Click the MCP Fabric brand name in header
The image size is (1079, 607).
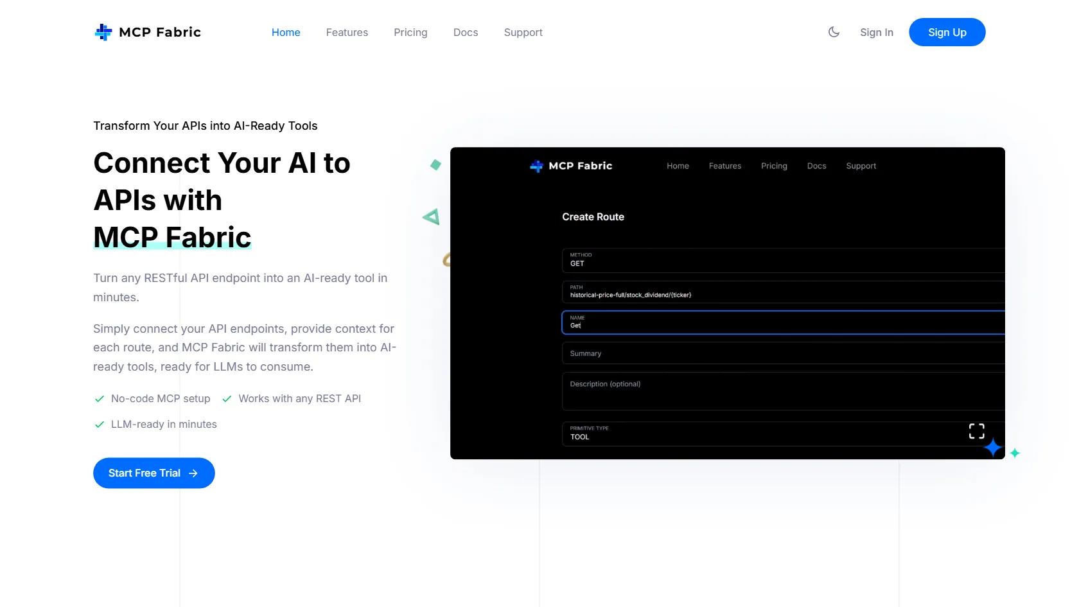pyautogui.click(x=160, y=32)
